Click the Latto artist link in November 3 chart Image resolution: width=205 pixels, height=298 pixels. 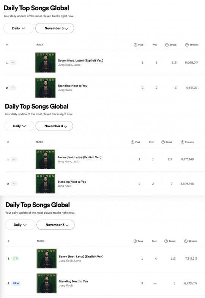pos(77,261)
